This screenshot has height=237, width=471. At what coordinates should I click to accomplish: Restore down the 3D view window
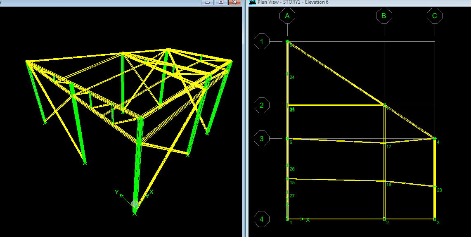[221, 2]
